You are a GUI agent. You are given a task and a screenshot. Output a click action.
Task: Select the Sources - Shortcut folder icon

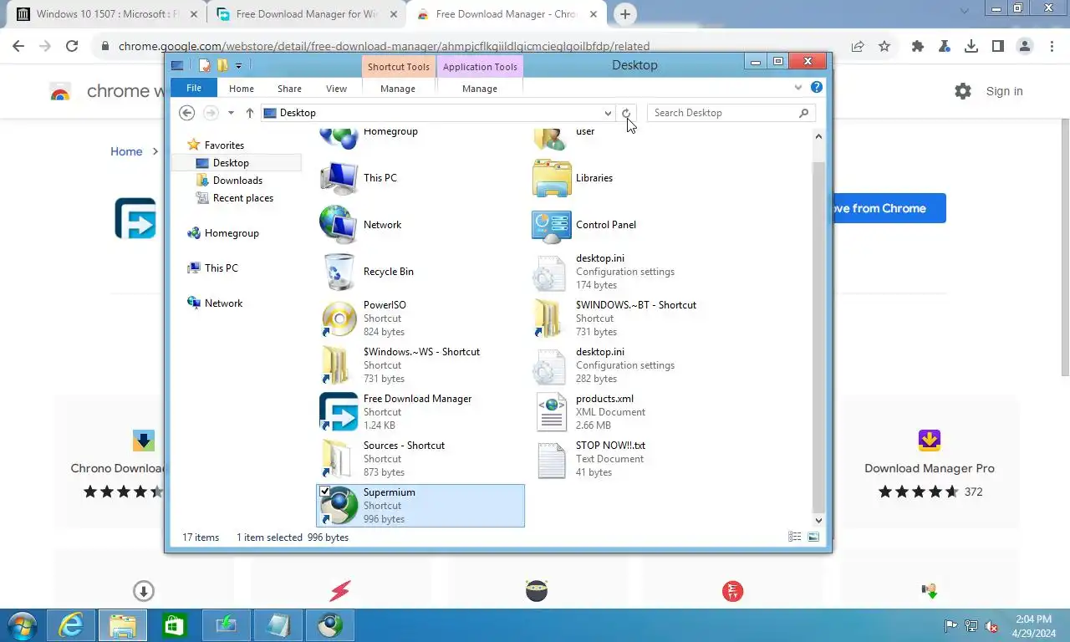(x=339, y=459)
